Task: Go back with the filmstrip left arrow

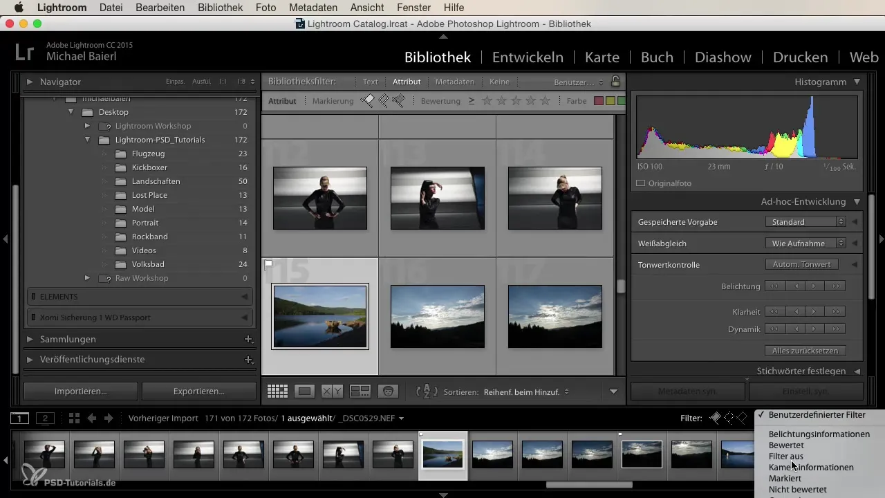Action: tap(92, 418)
